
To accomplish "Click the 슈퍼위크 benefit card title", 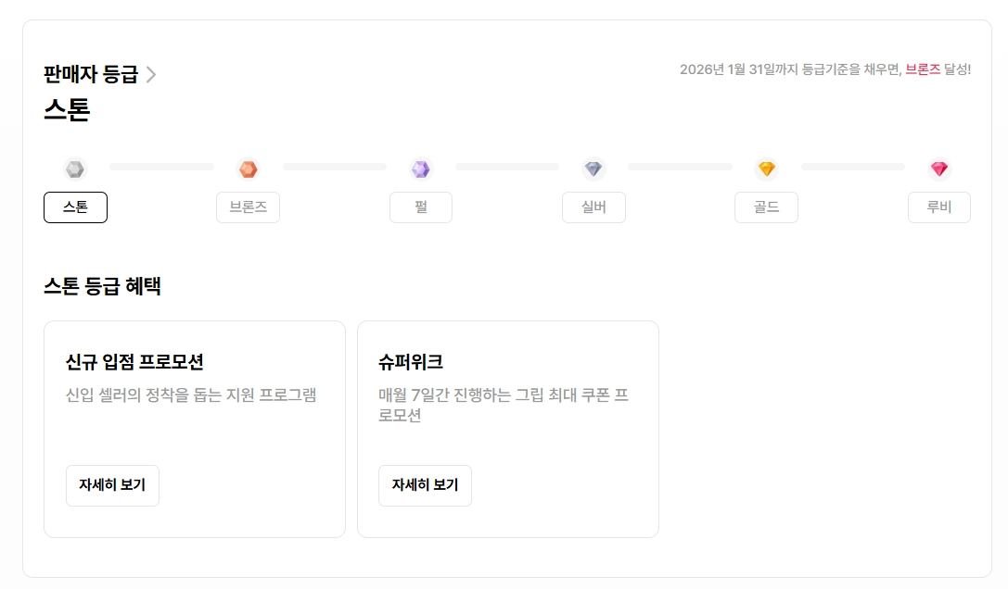I will point(411,361).
